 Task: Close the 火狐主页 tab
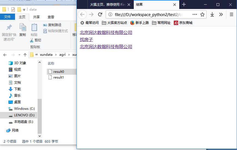129,5
